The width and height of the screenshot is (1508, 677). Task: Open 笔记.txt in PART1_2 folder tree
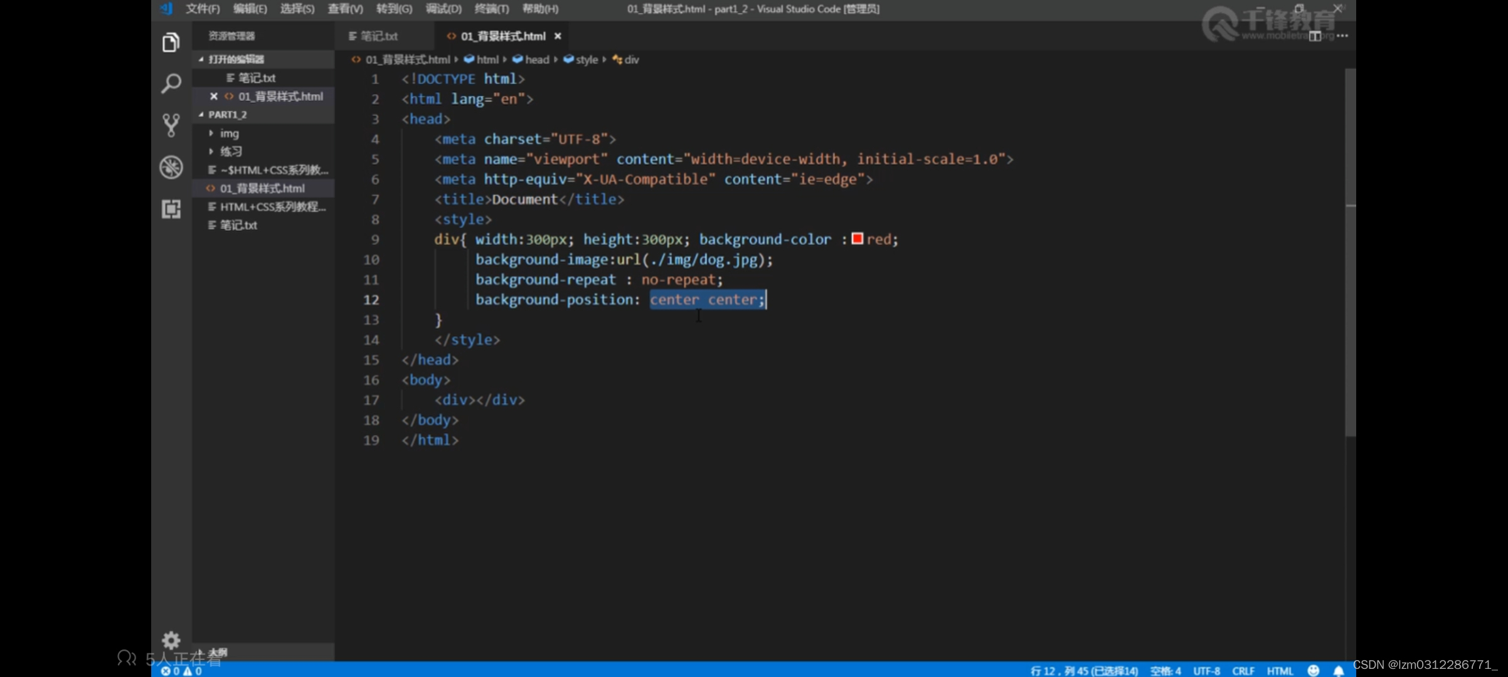click(263, 225)
